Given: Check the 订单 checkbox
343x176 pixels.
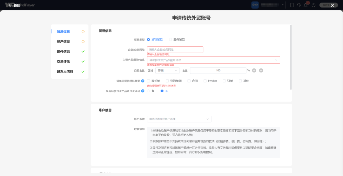Looking at the screenshot, I should tap(224, 81).
